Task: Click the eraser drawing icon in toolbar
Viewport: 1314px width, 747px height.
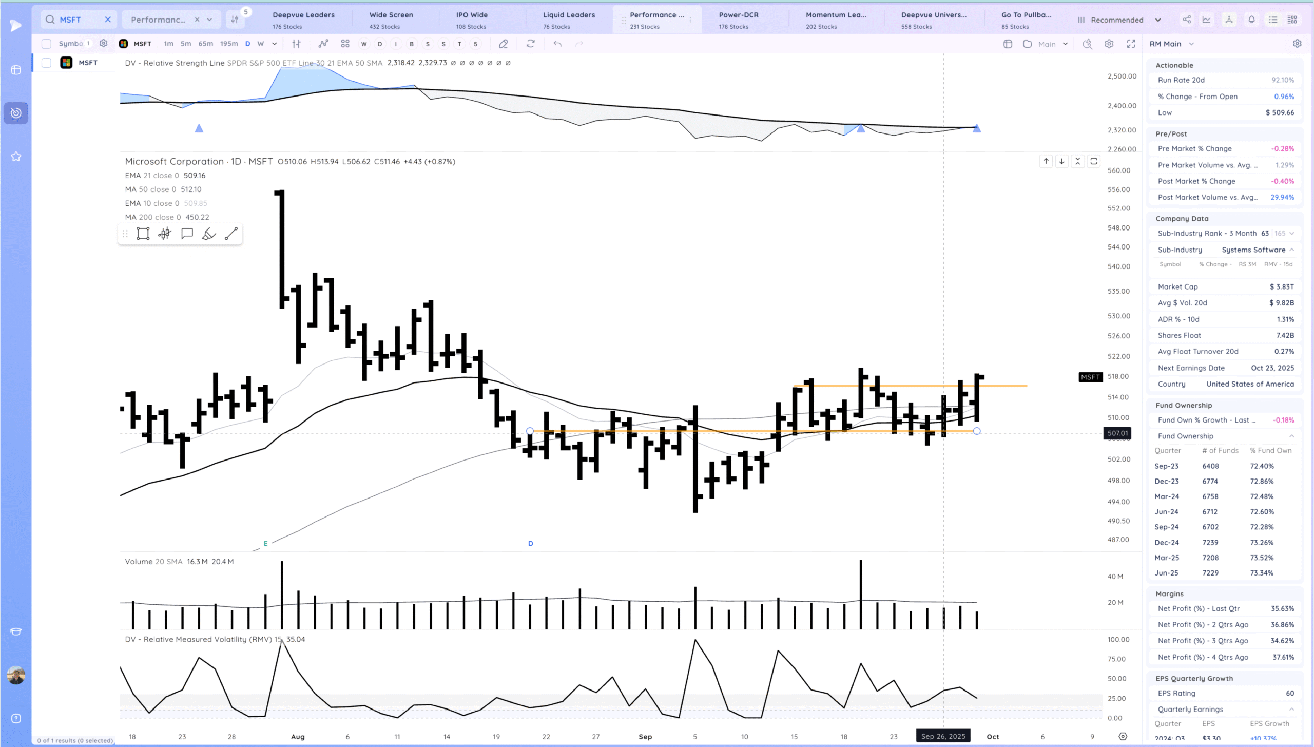Action: (503, 44)
